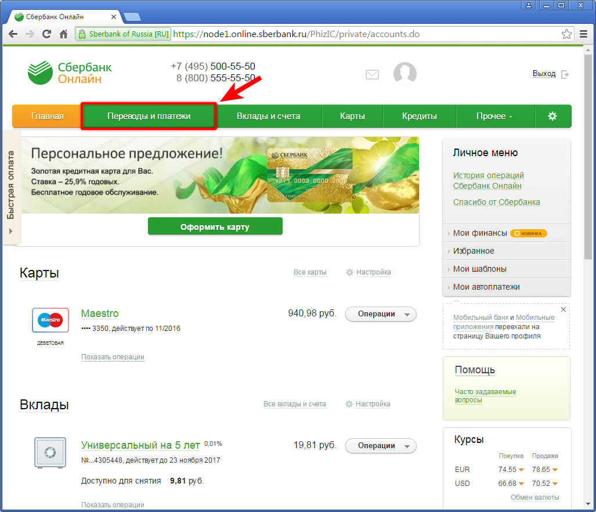Click Все вклады и счета link
596x512 pixels.
295,404
